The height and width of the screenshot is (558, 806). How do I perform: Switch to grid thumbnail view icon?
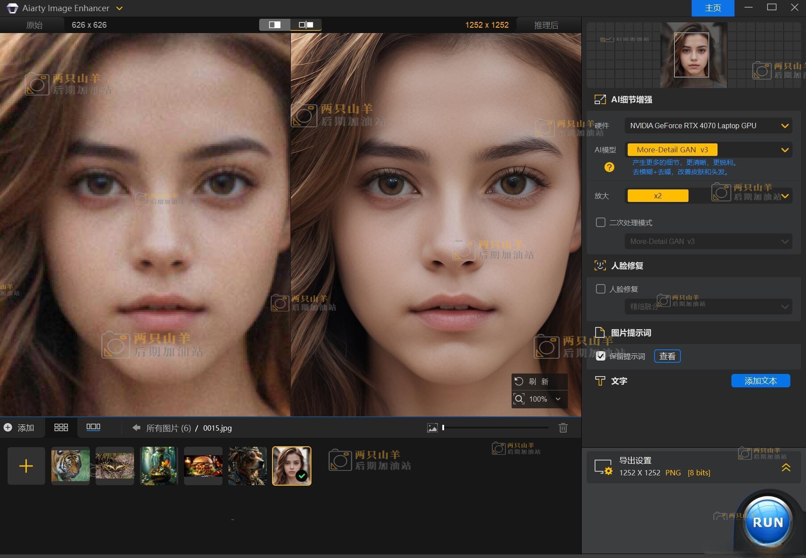point(61,428)
